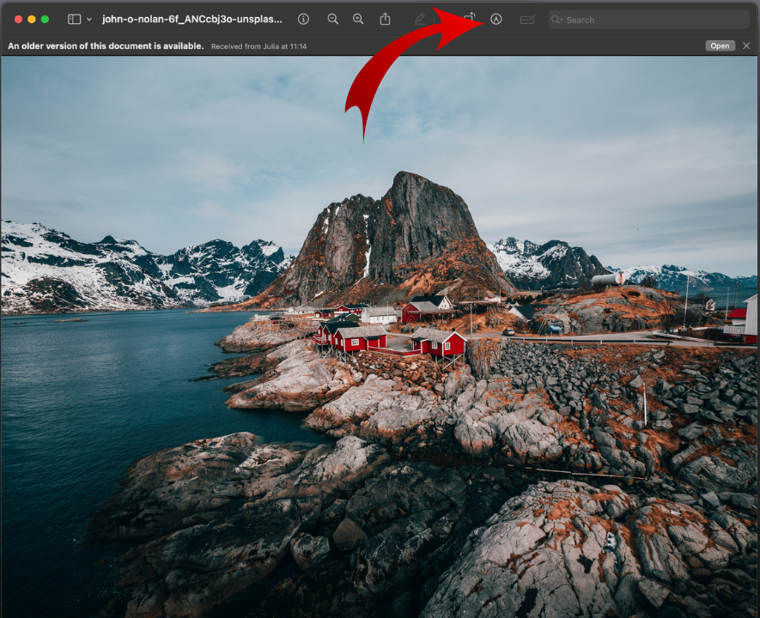
Task: Open search options via the magnifier icon
Action: (556, 20)
